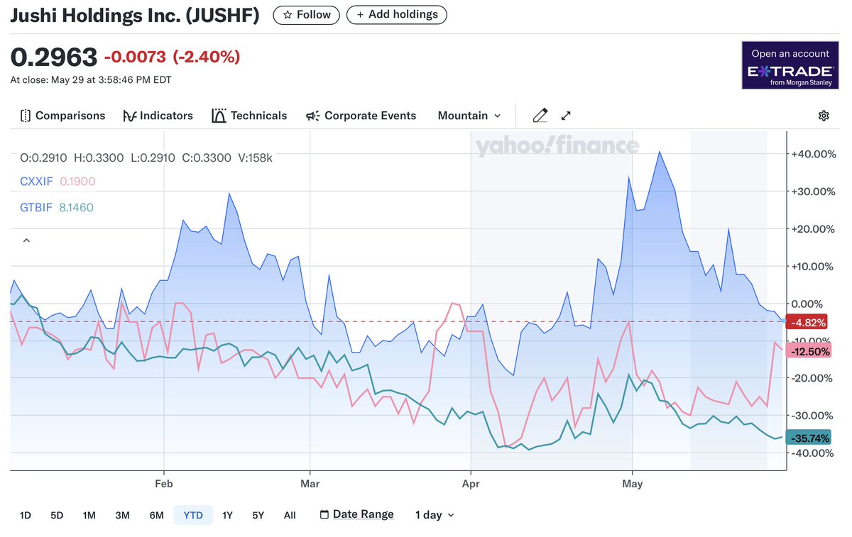Click the at close May 29 timestamp
852x537 pixels.
point(91,80)
